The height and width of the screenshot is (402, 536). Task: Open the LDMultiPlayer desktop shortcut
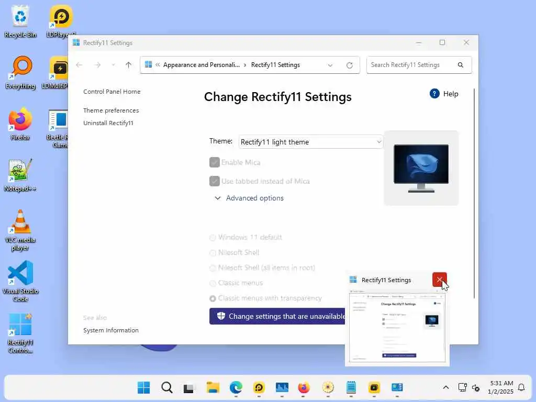pos(57,73)
